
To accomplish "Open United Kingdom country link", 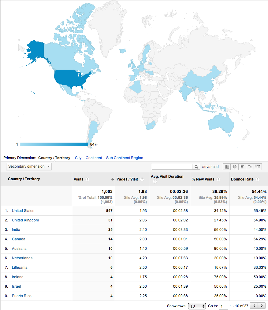I will tap(25, 220).
